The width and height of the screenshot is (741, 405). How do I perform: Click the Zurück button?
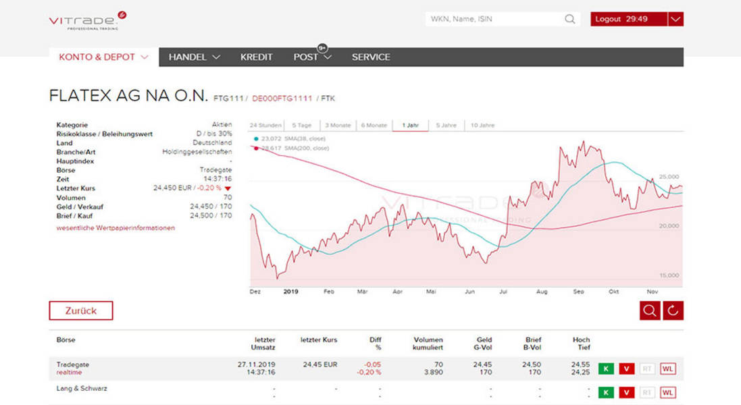(81, 310)
